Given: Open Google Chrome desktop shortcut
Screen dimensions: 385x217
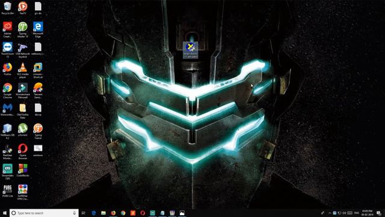Looking at the screenshot, I should click(8, 91).
